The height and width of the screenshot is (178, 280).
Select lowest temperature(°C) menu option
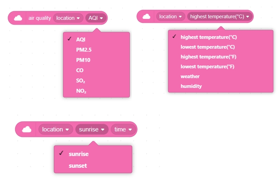tap(207, 47)
